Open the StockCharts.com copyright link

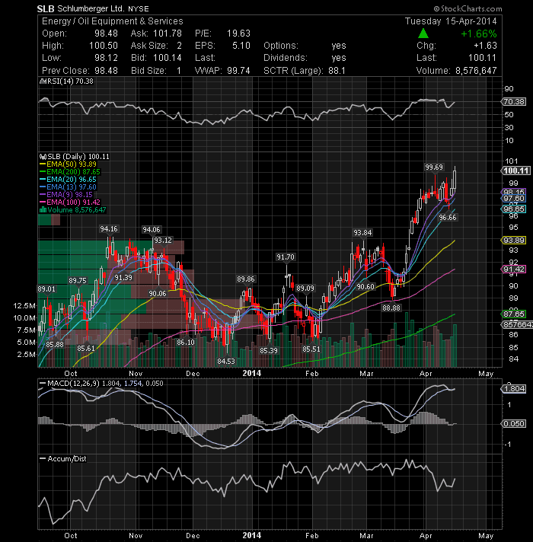[x=468, y=8]
